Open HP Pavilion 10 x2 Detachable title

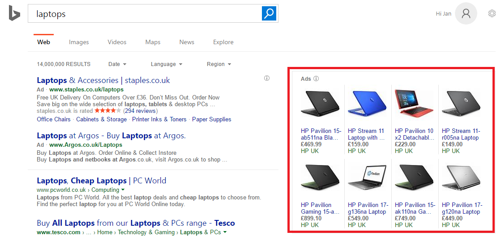click(415, 134)
